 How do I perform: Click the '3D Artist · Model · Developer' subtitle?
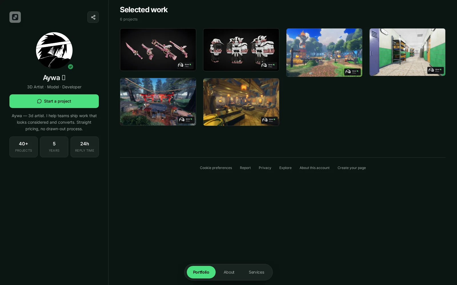click(54, 87)
